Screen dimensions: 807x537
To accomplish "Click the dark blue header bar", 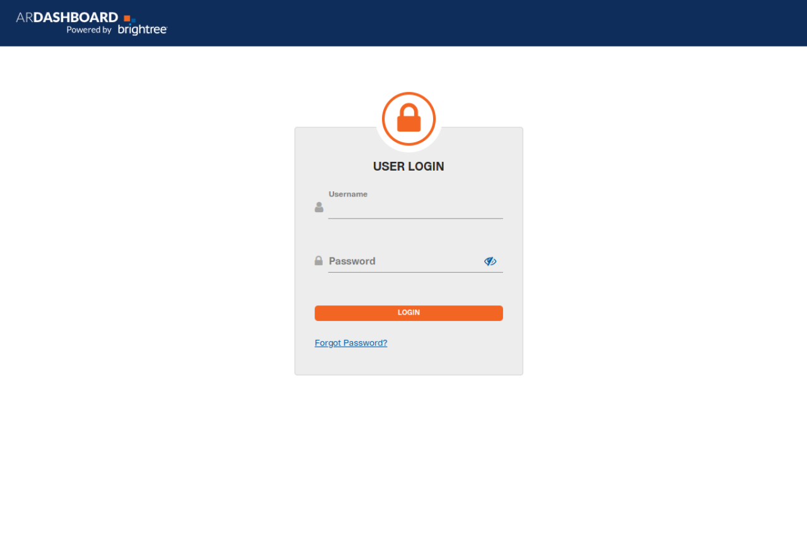I will pos(403,23).
